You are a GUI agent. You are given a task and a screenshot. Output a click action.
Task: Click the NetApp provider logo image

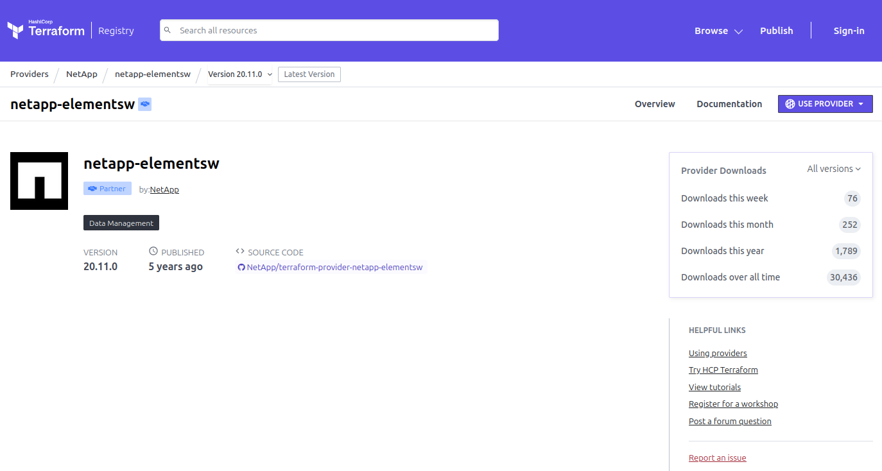[39, 181]
